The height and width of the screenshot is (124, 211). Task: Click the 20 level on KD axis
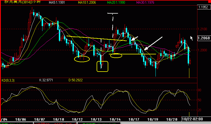[x=199, y=110]
